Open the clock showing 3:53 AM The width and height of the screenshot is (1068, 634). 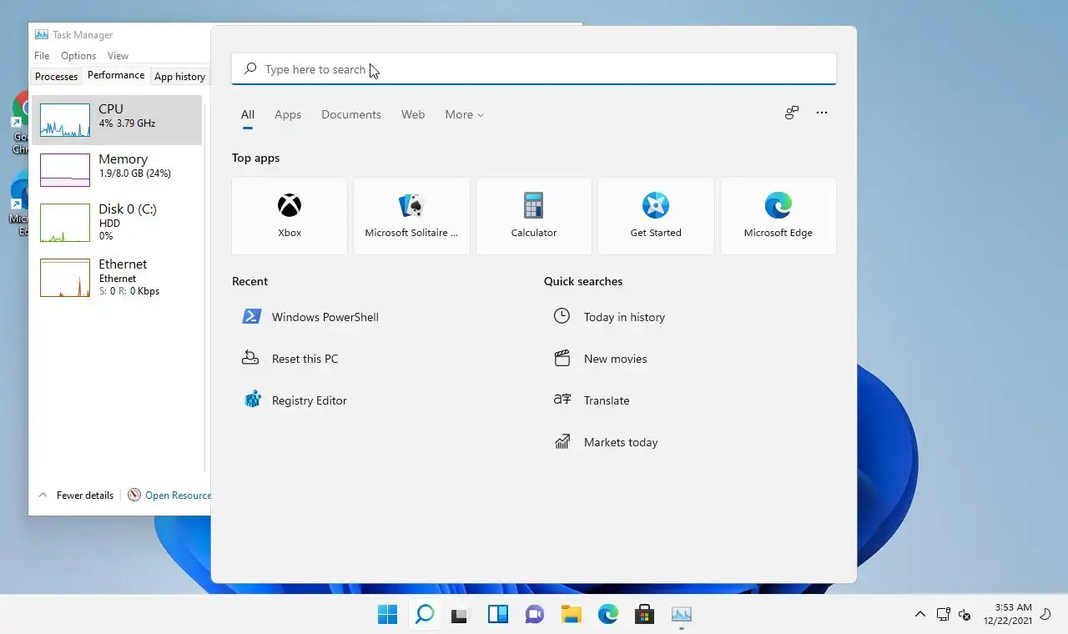pos(1008,614)
